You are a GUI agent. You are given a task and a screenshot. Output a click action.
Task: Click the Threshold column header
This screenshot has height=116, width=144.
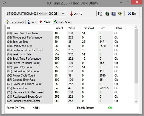[89, 28]
